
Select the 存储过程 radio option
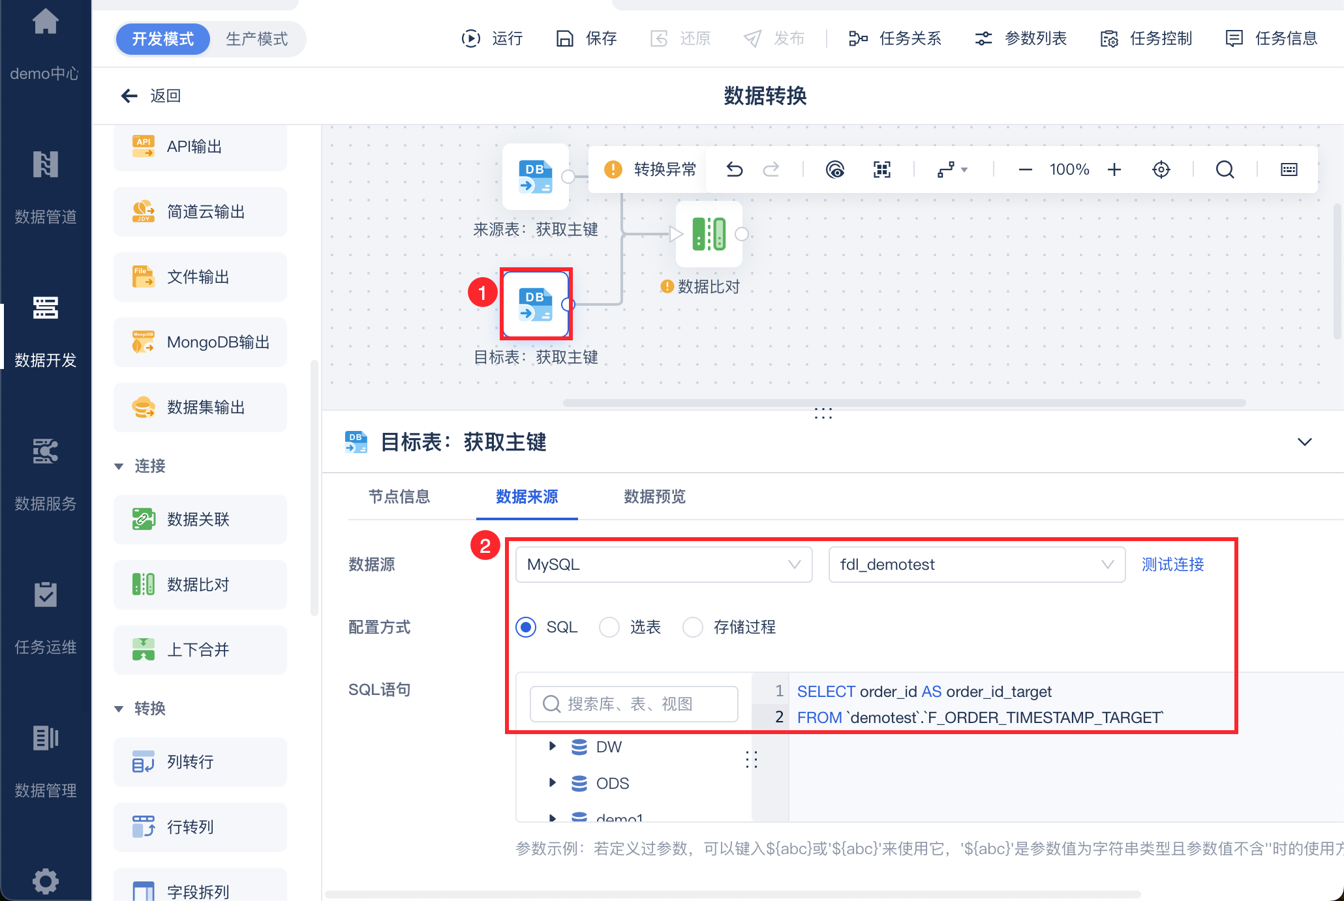(693, 627)
